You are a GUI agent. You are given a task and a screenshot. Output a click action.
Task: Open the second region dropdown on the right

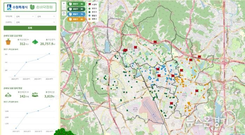[46, 16]
